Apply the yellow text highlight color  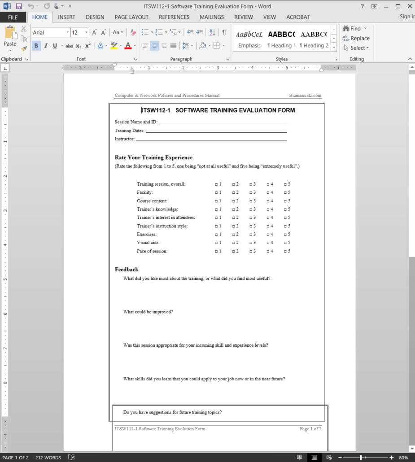114,46
